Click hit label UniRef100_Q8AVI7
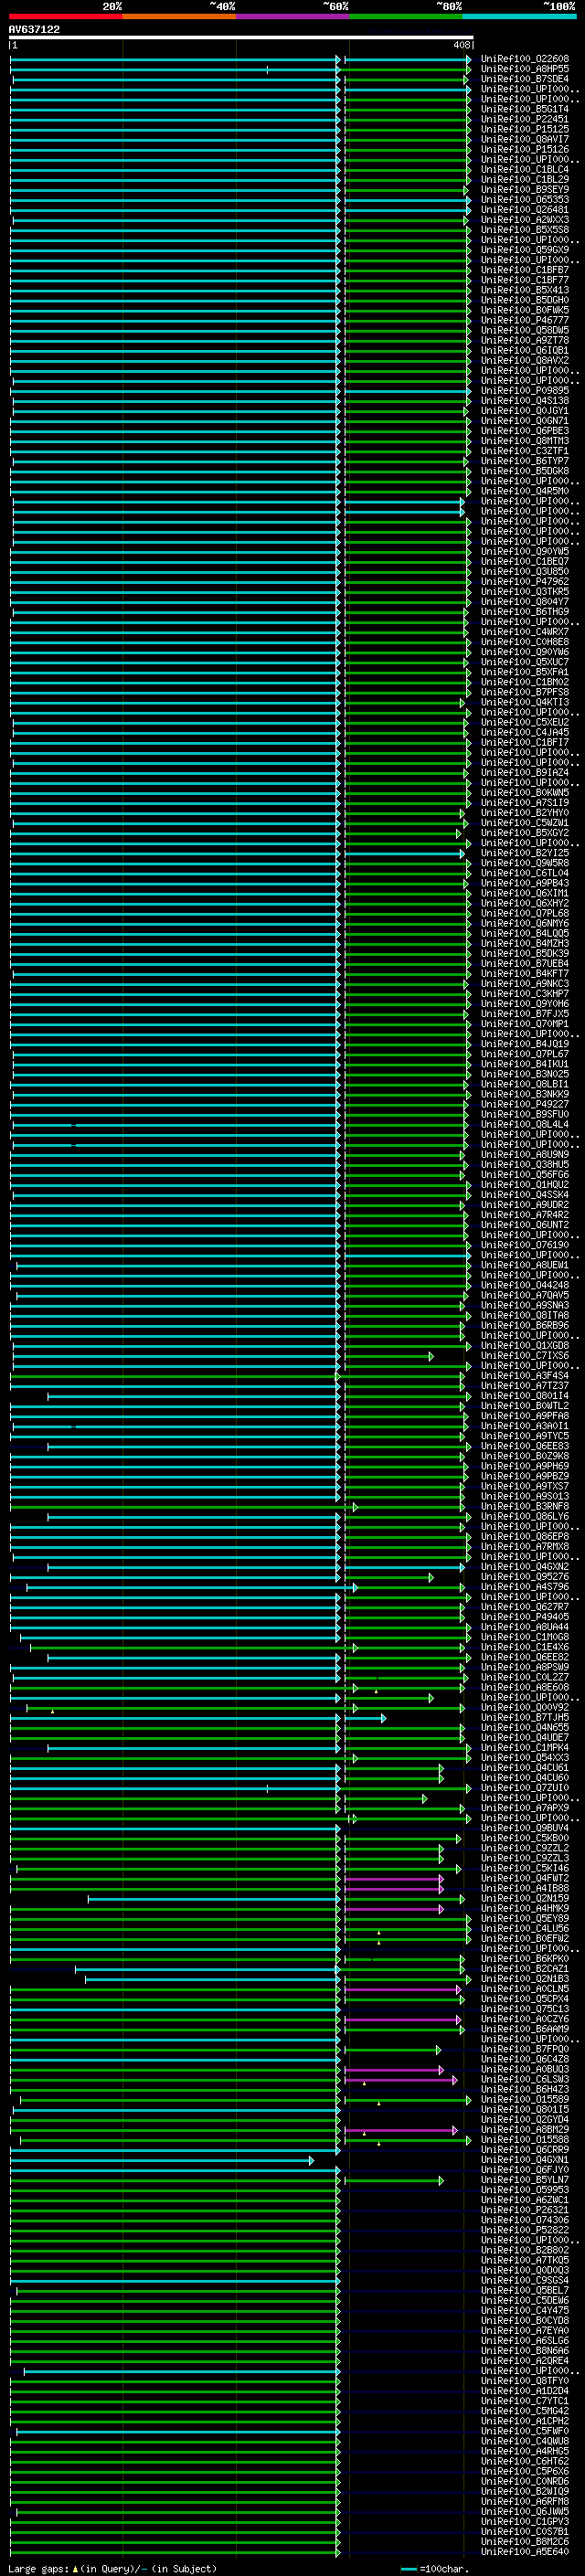 525,139
